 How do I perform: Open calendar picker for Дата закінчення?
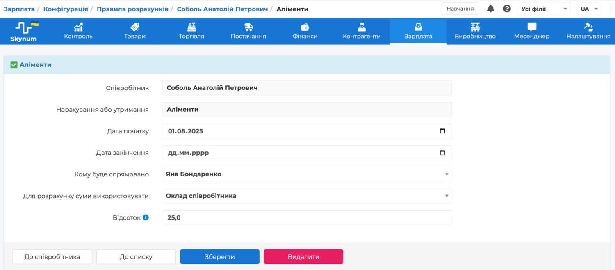(x=442, y=153)
